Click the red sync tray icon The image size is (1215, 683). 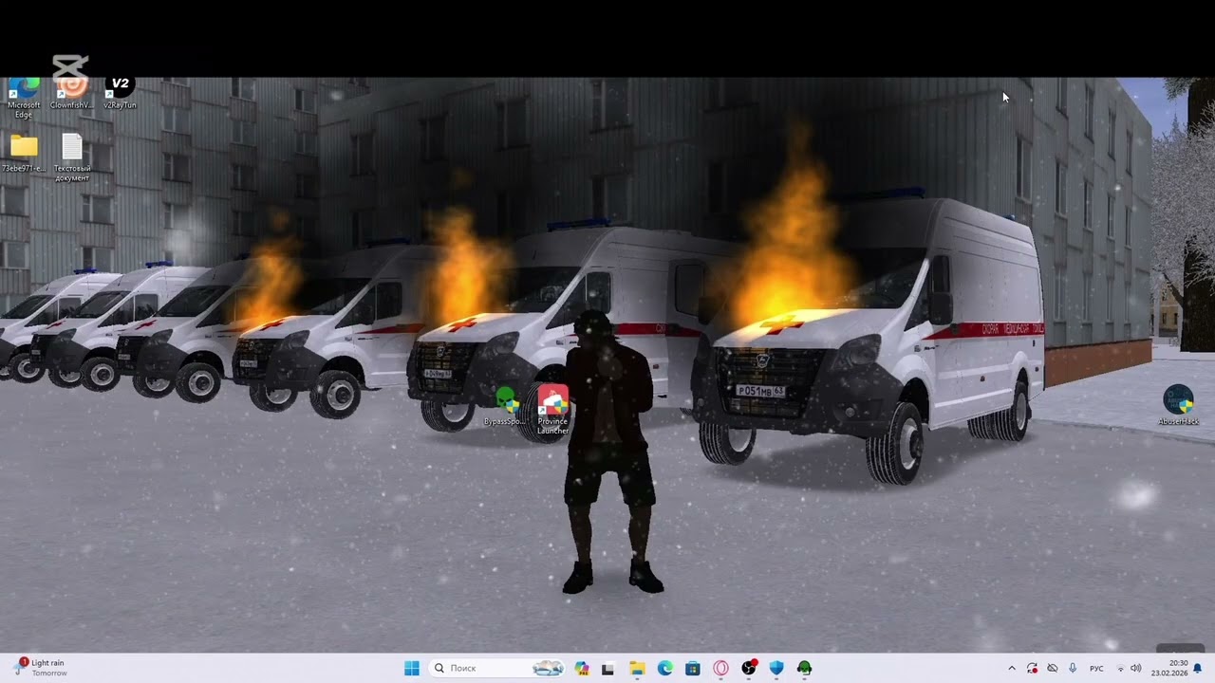click(1032, 669)
